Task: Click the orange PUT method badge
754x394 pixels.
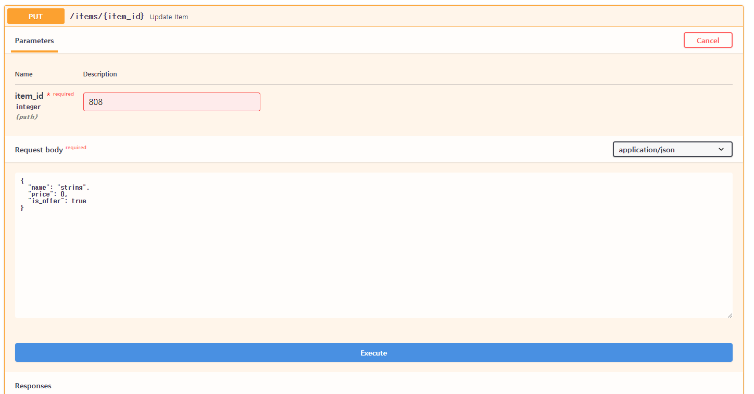Action: tap(36, 16)
